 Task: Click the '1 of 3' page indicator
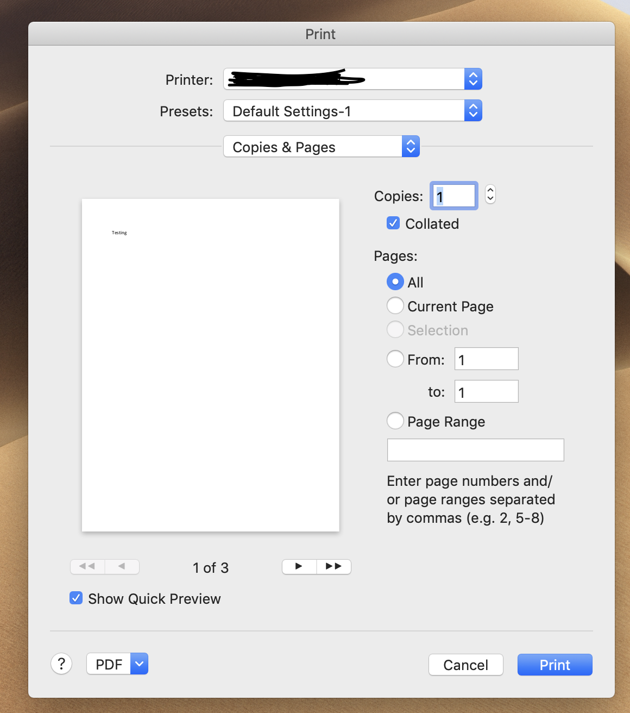point(211,568)
